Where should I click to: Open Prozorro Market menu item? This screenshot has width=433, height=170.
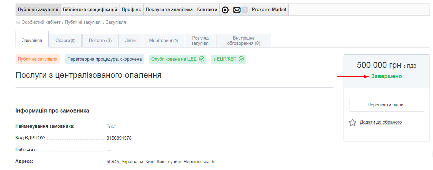[x=269, y=10]
